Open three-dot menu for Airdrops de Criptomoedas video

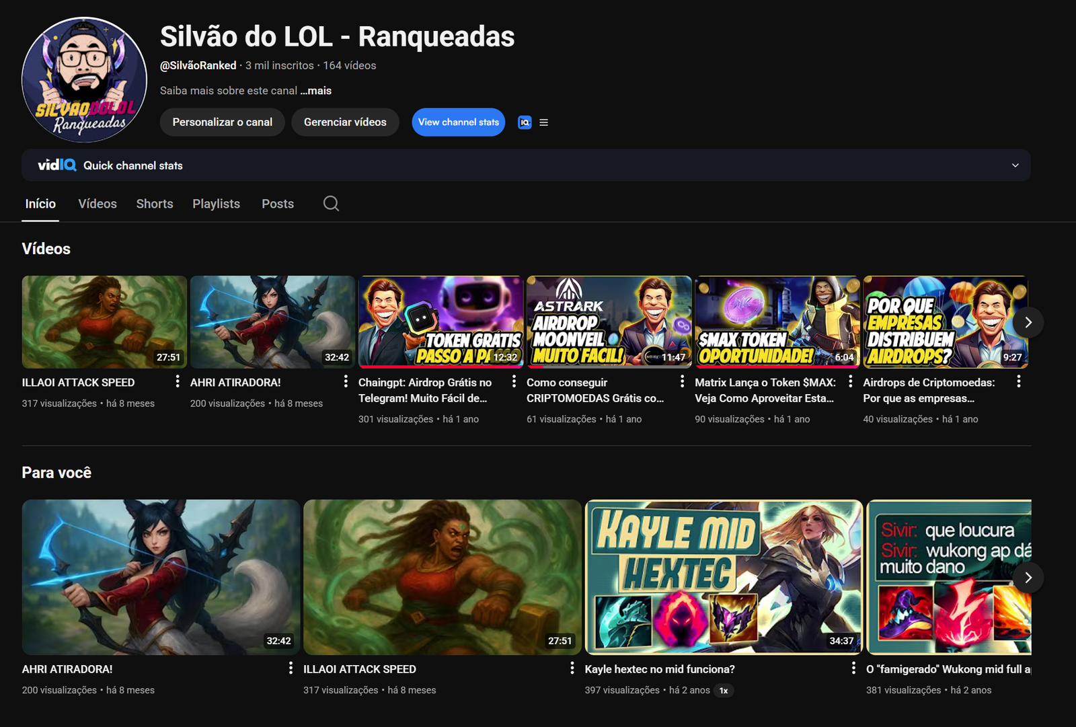coord(1019,381)
